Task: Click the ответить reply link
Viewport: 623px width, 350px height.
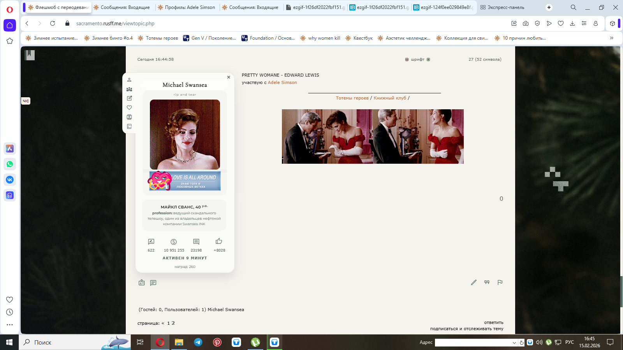Action: point(493,322)
